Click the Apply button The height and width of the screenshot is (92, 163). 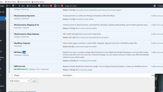coord(34,81)
